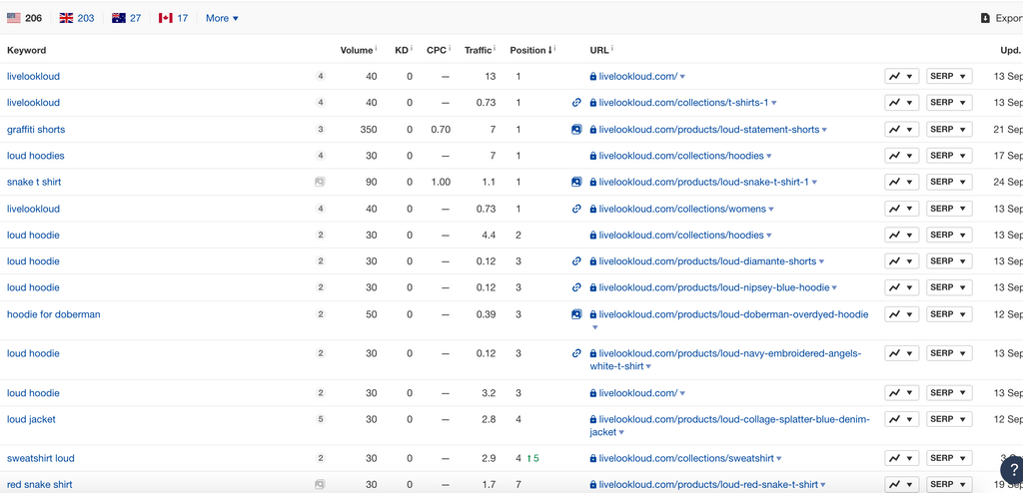
Task: Switch to Australia tab showing 27
Action: point(126,18)
